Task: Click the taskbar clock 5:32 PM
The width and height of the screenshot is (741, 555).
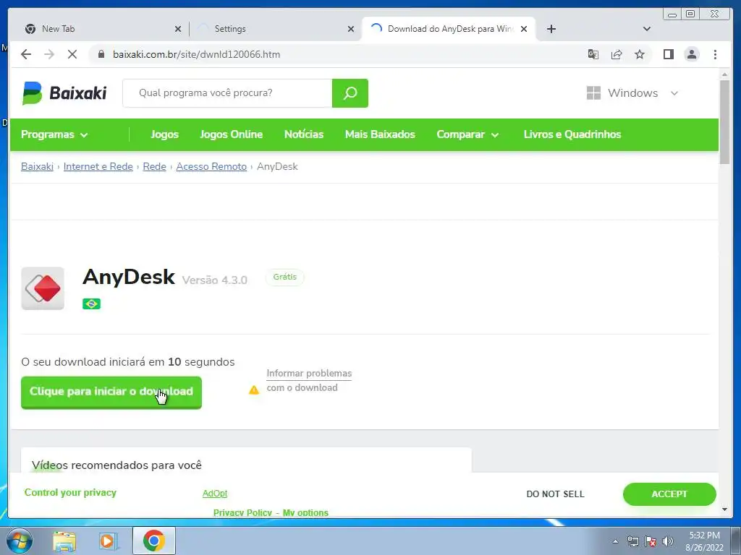Action: click(704, 535)
